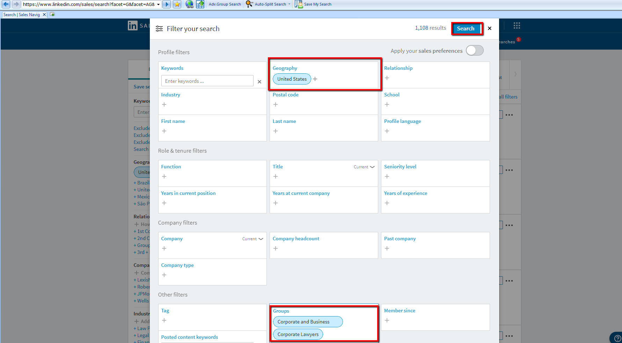Click the browser Back arrow button

pyautogui.click(x=6, y=4)
